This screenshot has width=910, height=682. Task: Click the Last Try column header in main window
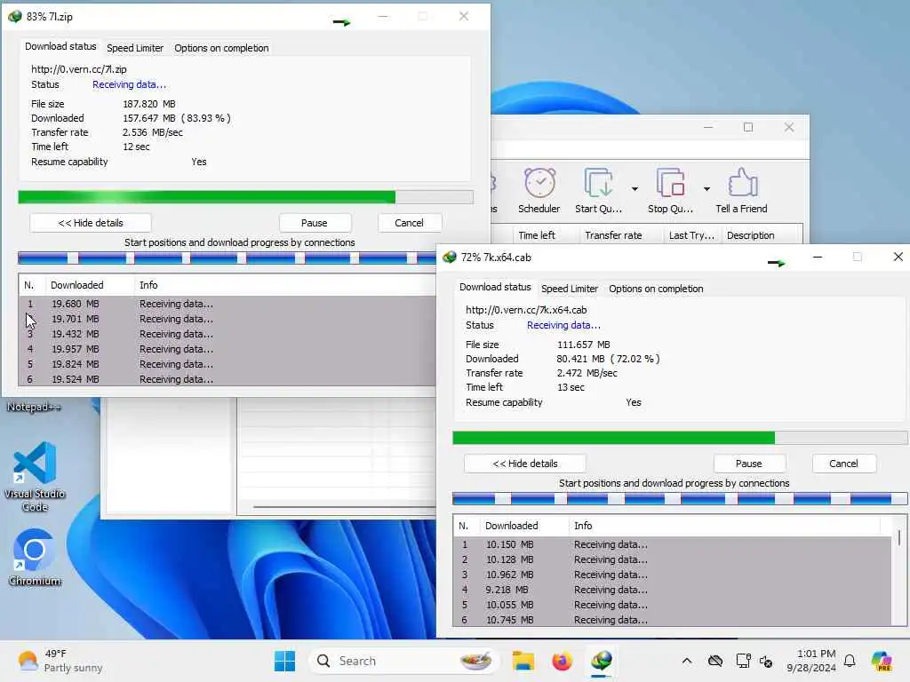[691, 235]
